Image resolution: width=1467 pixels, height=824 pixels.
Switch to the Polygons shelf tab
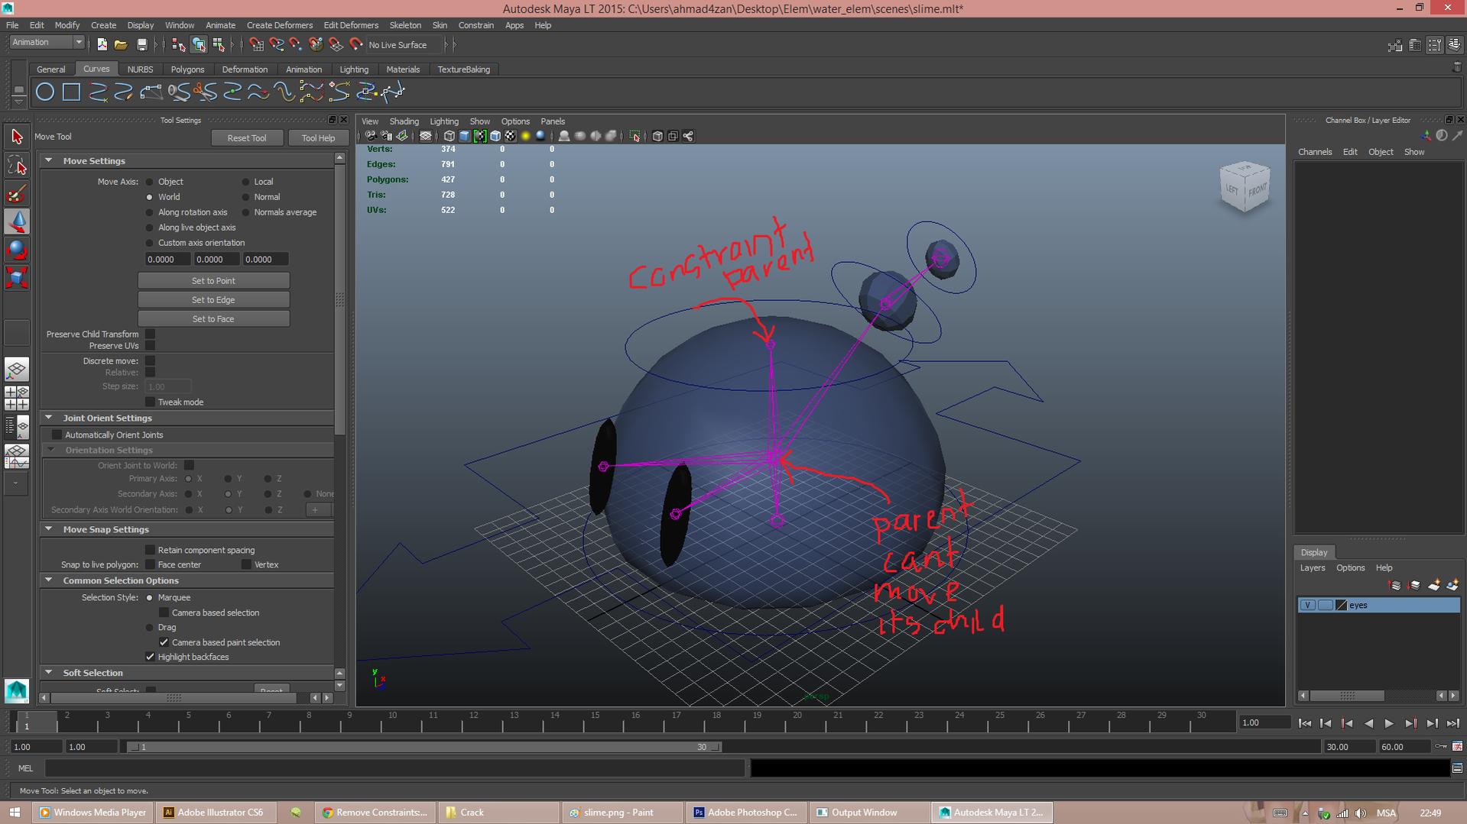tap(188, 69)
